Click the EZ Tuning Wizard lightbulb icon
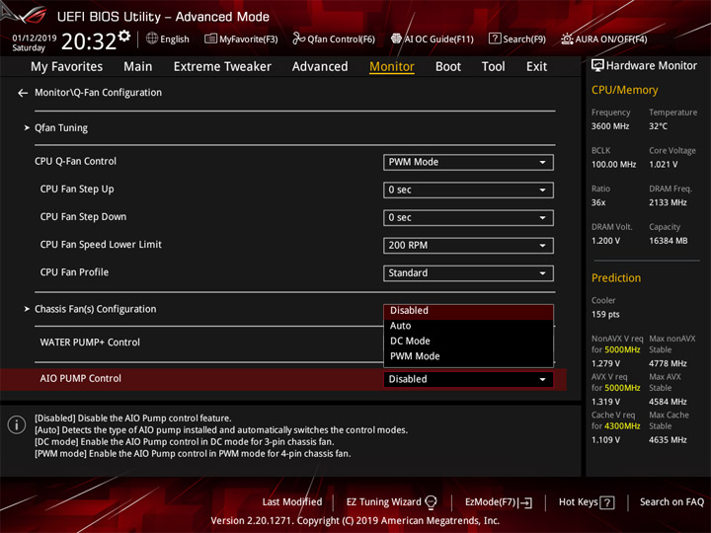711x533 pixels. [431, 502]
